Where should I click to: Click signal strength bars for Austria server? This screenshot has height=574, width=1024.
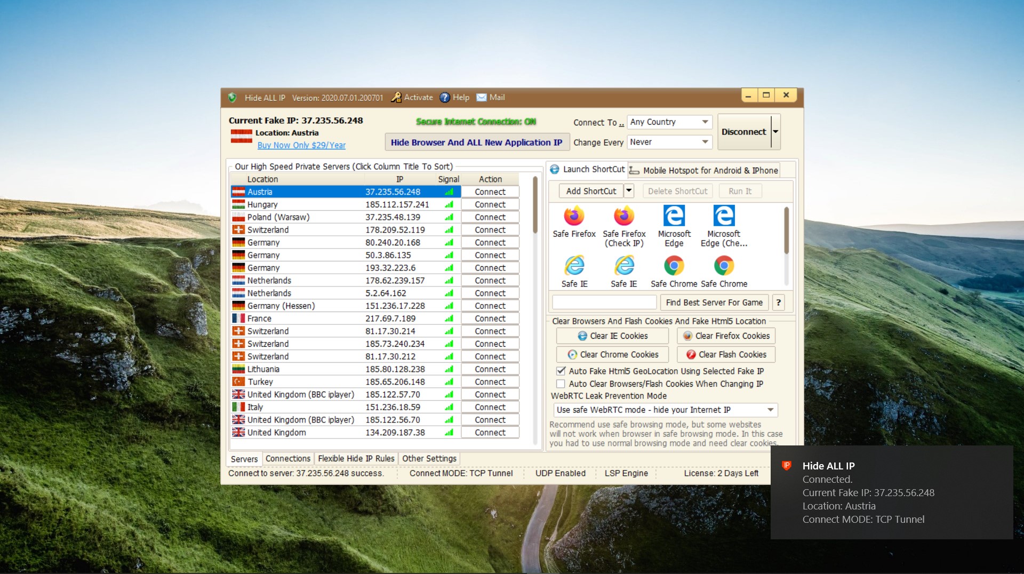point(449,192)
